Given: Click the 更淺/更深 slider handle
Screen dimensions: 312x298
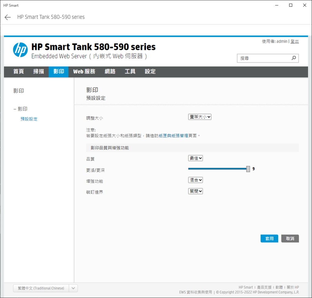Looking at the screenshot, I should [248, 169].
